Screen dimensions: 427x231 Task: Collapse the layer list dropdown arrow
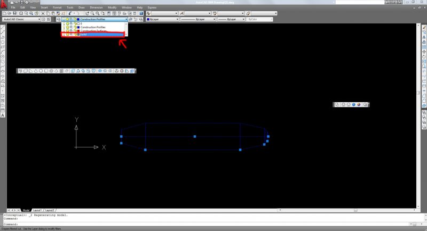click(x=126, y=19)
